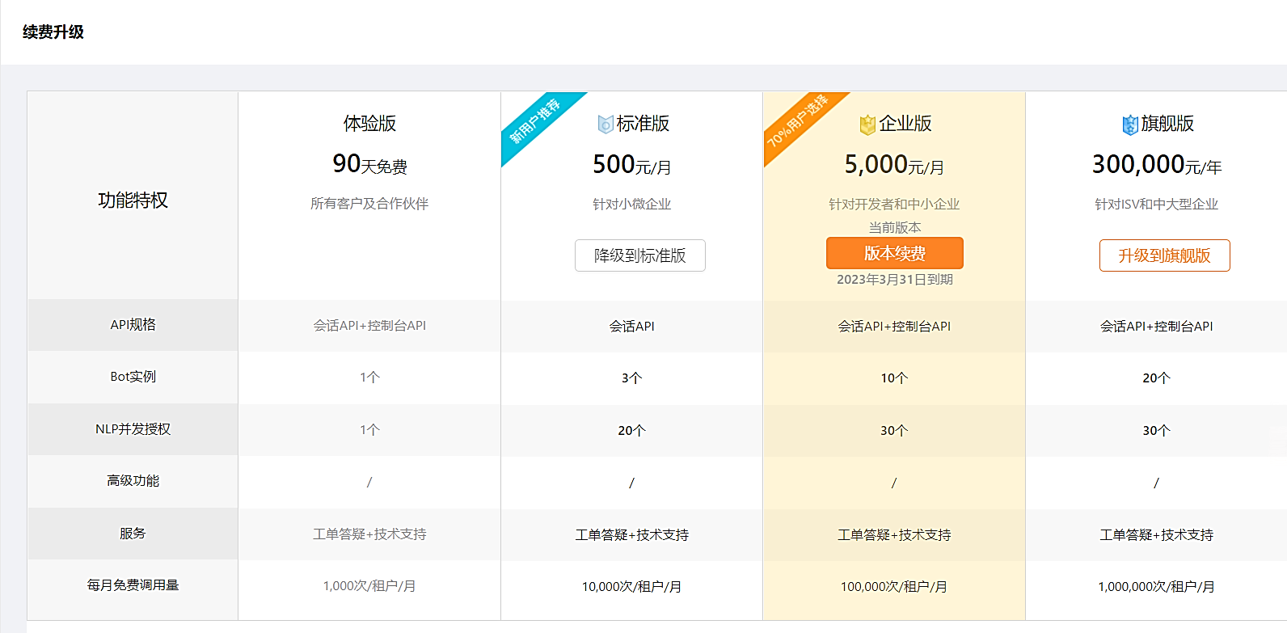1287x633 pixels.
Task: Click the 3个 Bot实例 cell
Action: point(632,378)
